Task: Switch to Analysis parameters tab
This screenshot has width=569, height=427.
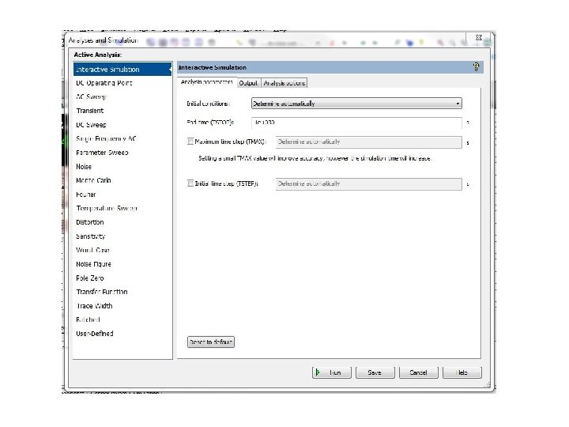Action: coord(207,82)
